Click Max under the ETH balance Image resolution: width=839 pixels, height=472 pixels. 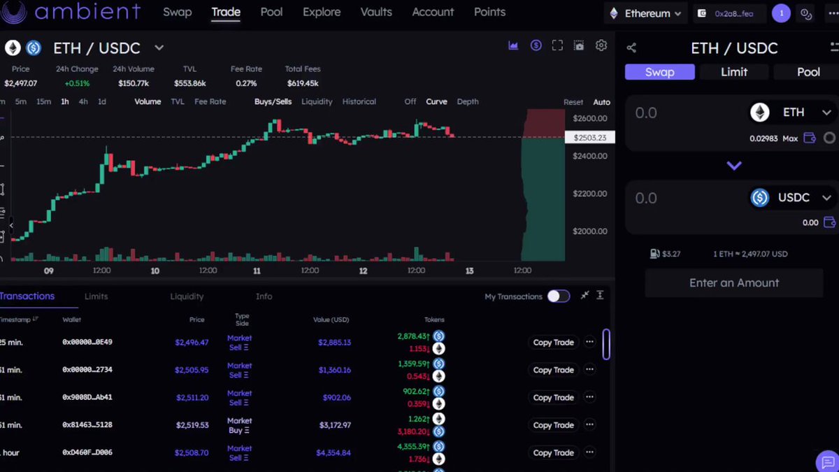click(790, 138)
